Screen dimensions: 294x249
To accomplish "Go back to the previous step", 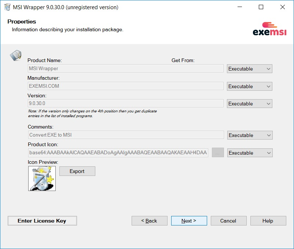I will pos(149,221).
